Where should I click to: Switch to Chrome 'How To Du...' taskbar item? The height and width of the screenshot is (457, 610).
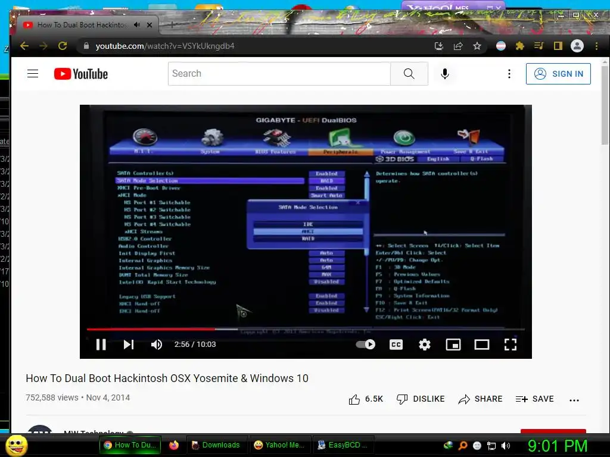coord(130,445)
